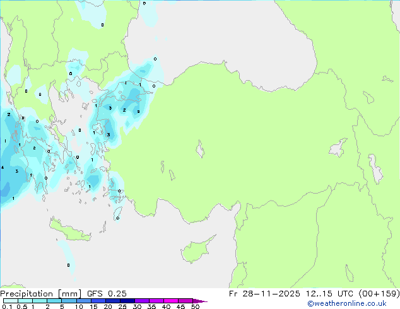This screenshot has height=309, width=400.
Task: Click the 2–5 mm legend swatch
Action: (54, 301)
